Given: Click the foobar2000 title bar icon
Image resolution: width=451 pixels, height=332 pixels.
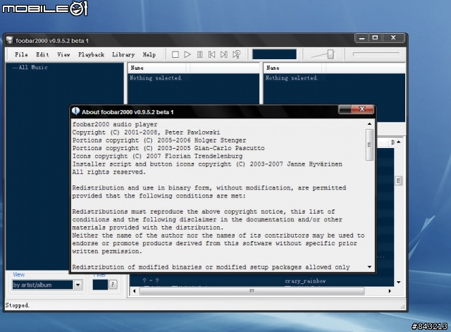Looking at the screenshot, I should pyautogui.click(x=10, y=40).
